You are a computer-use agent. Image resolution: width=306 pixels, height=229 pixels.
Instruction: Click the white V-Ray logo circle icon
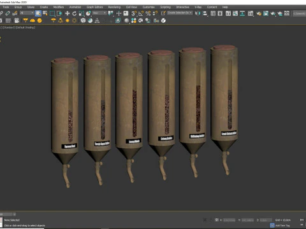pyautogui.click(x=163, y=20)
